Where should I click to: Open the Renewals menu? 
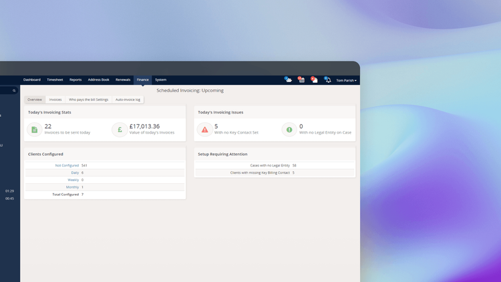123,80
